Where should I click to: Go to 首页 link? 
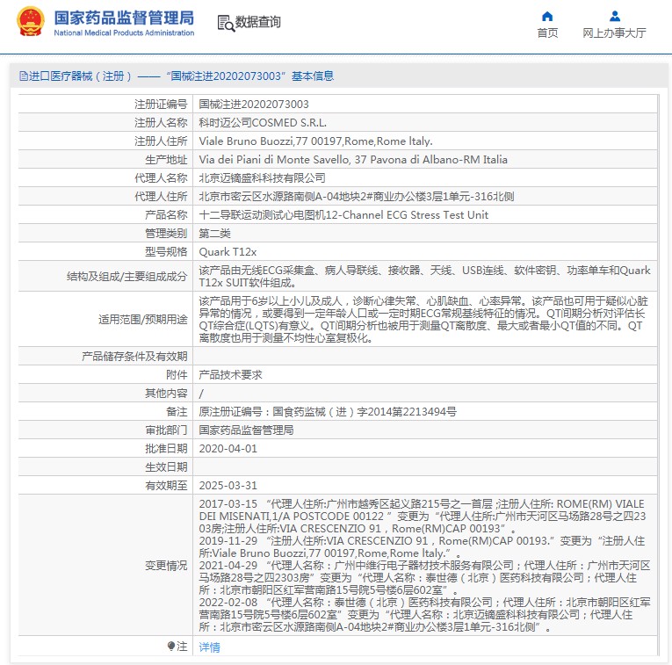tap(547, 33)
